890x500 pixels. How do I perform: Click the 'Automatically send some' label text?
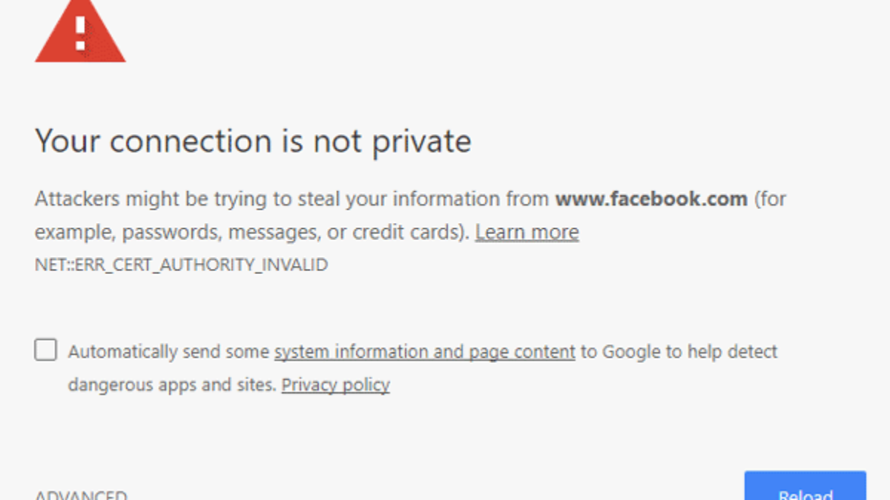(x=169, y=351)
